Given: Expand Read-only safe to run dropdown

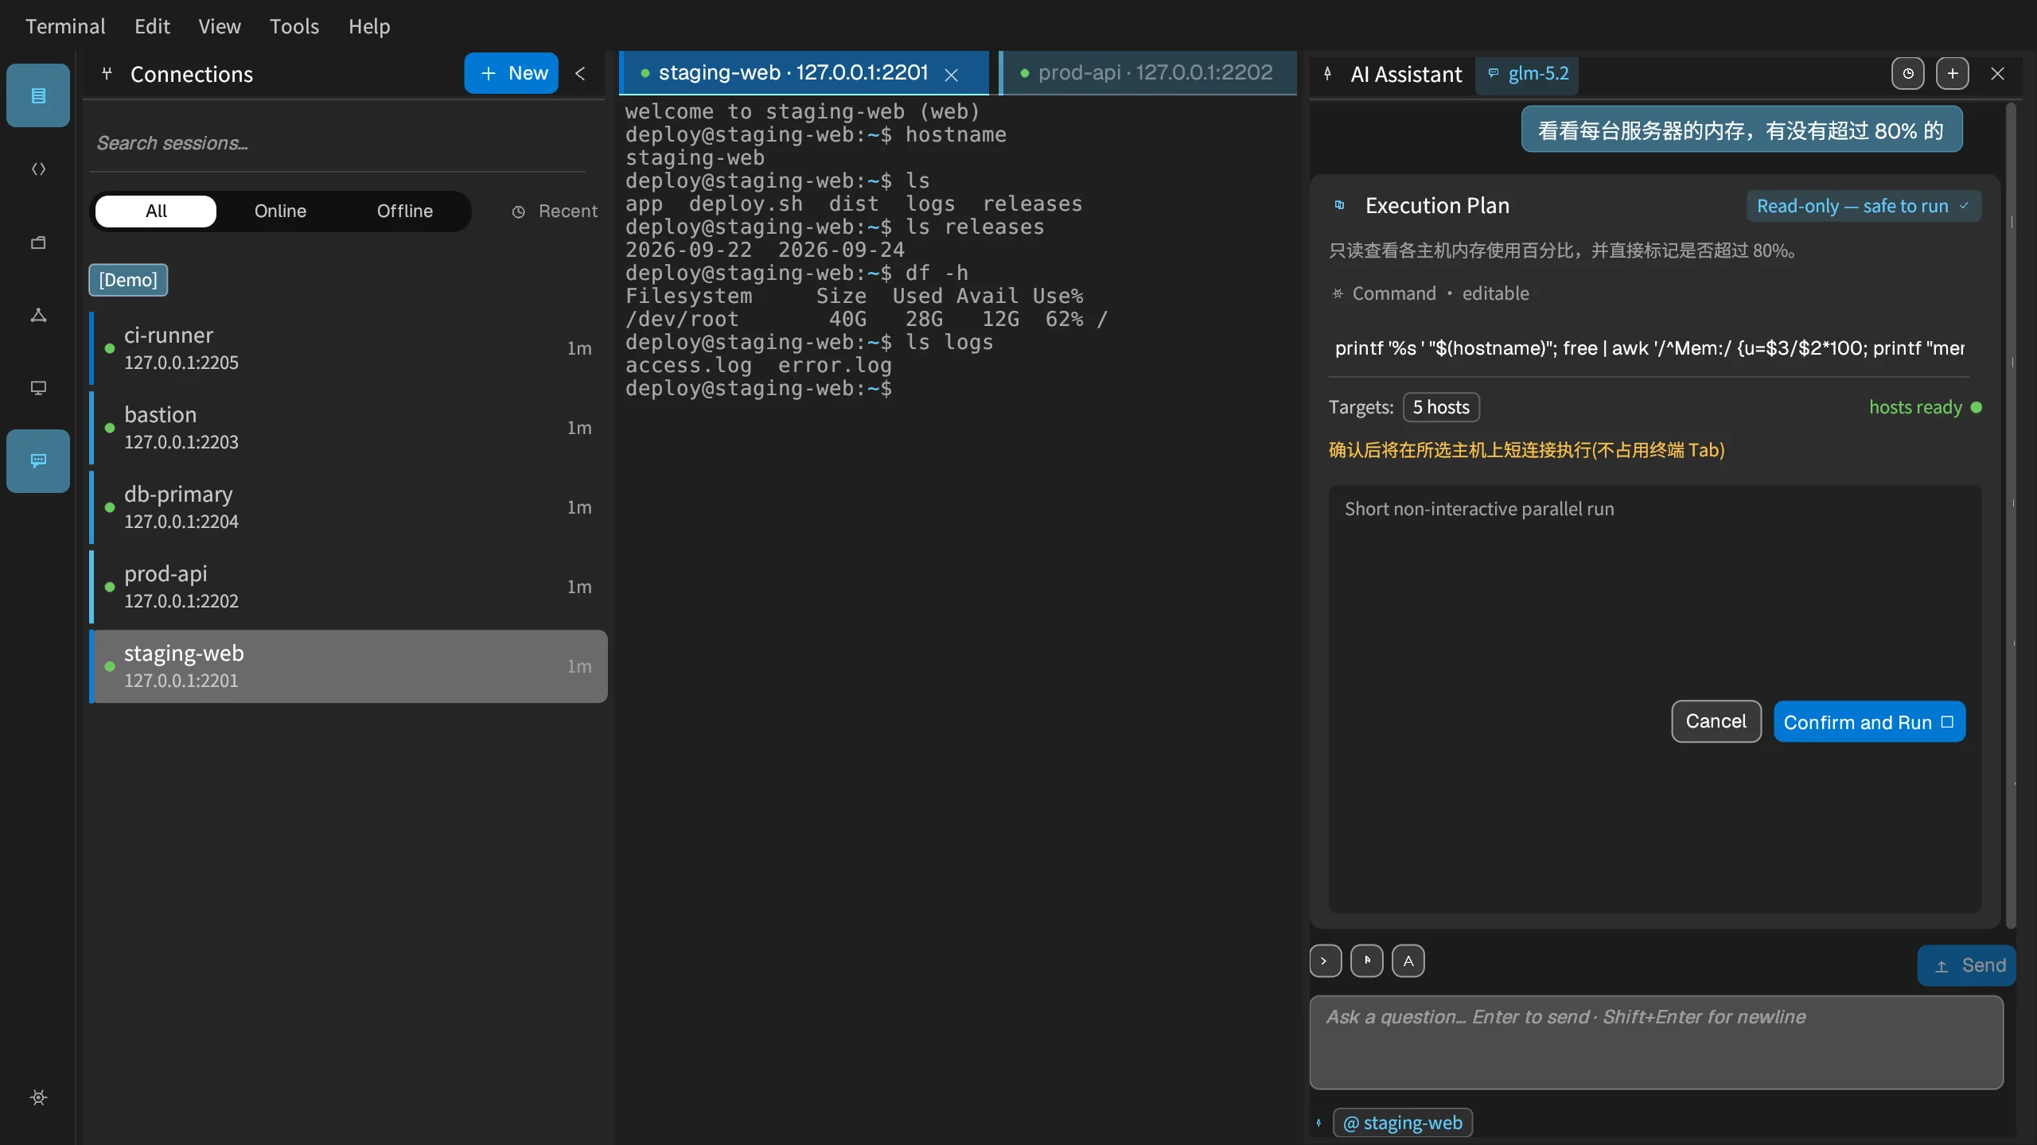Looking at the screenshot, I should 1864,206.
